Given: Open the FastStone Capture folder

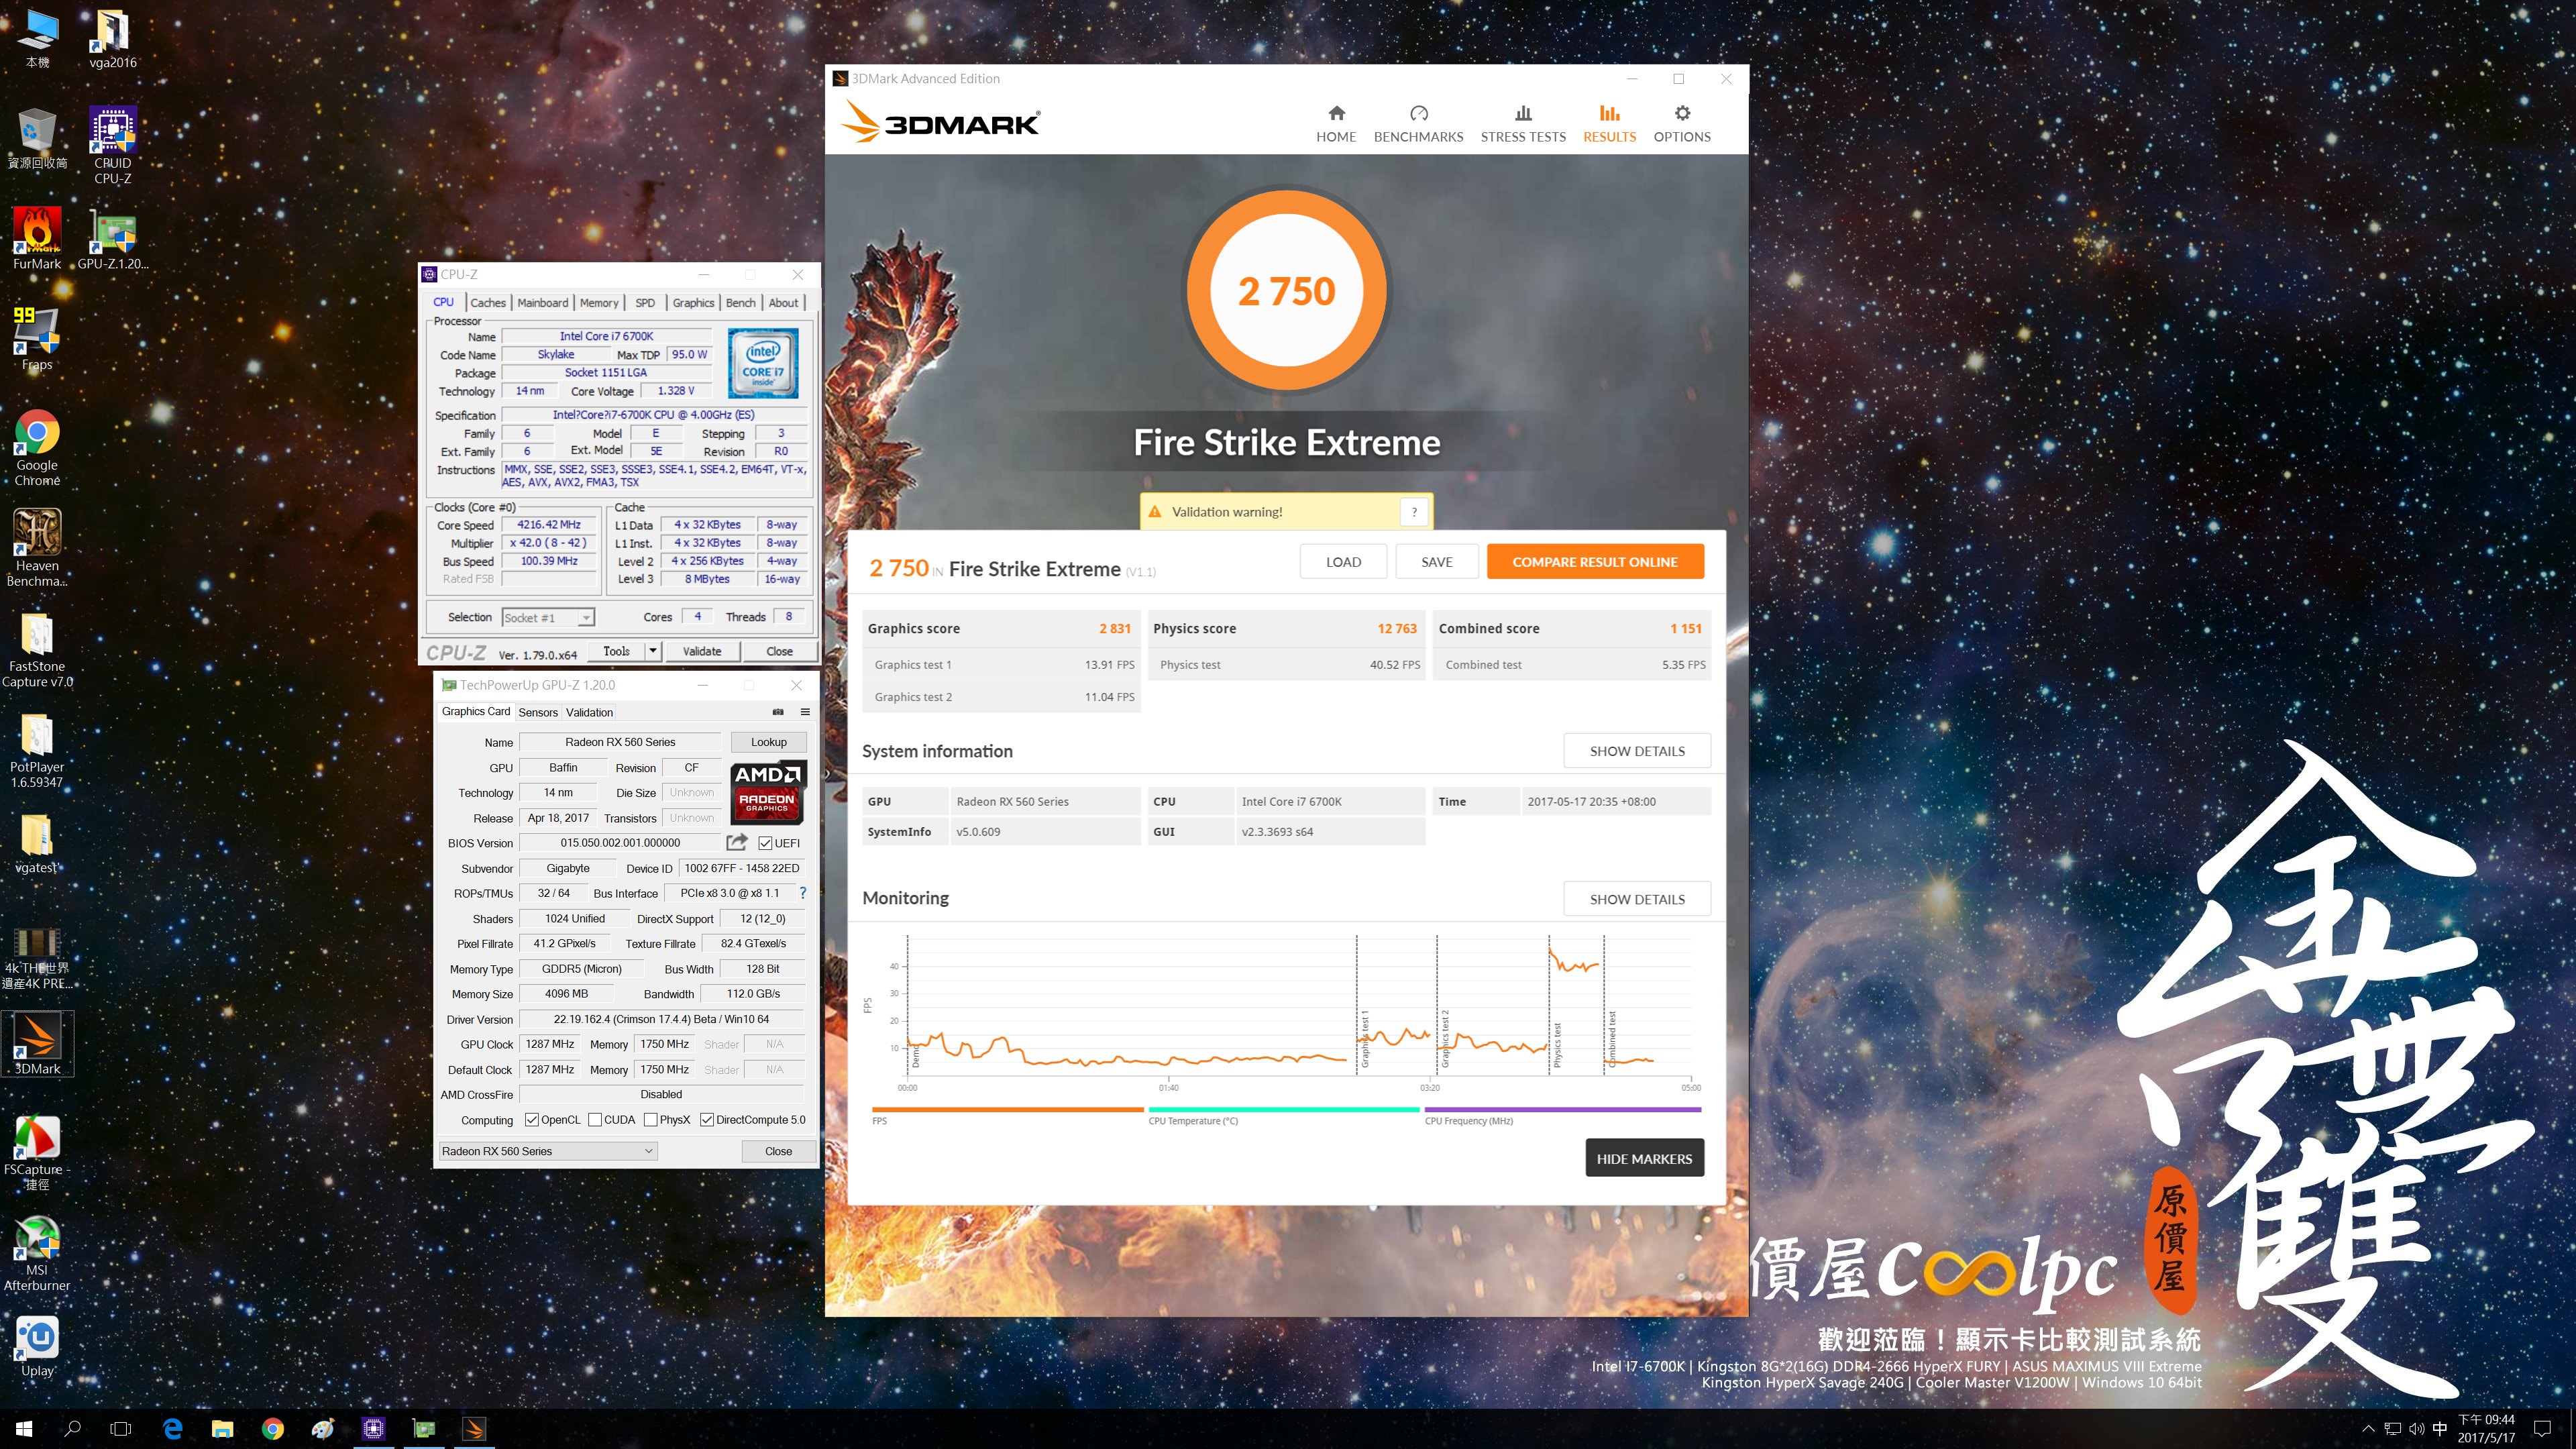Looking at the screenshot, I should pyautogui.click(x=37, y=650).
